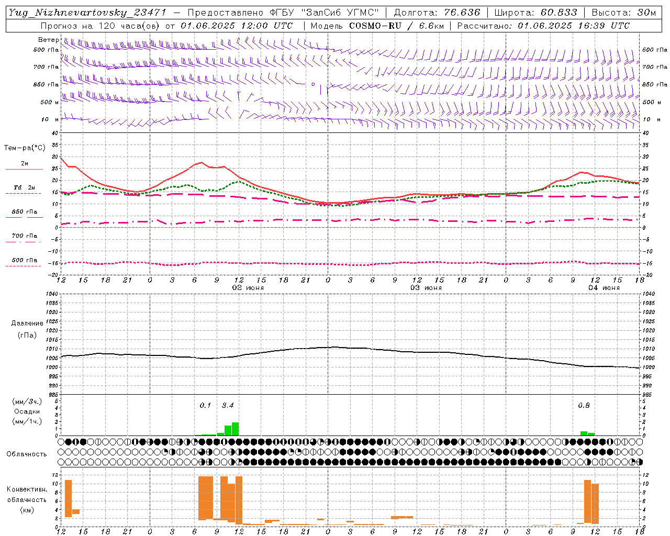Click the Ветер wind panel label
Image resolution: width=670 pixels, height=536 pixels.
[x=49, y=40]
